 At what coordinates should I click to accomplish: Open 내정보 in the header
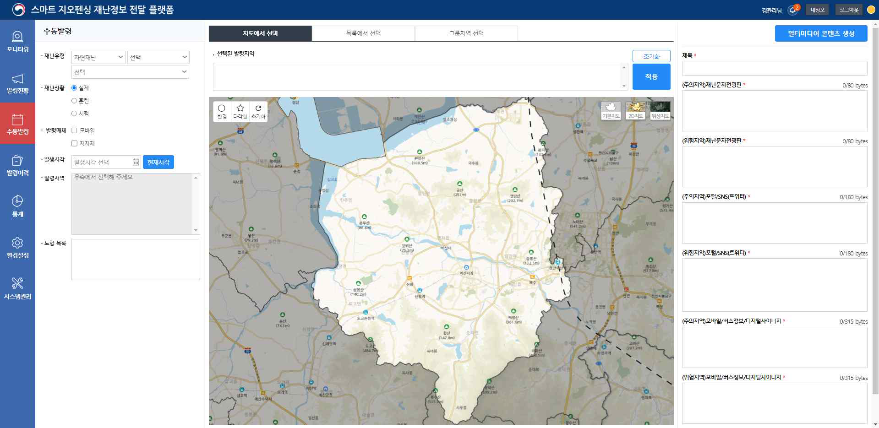[817, 10]
